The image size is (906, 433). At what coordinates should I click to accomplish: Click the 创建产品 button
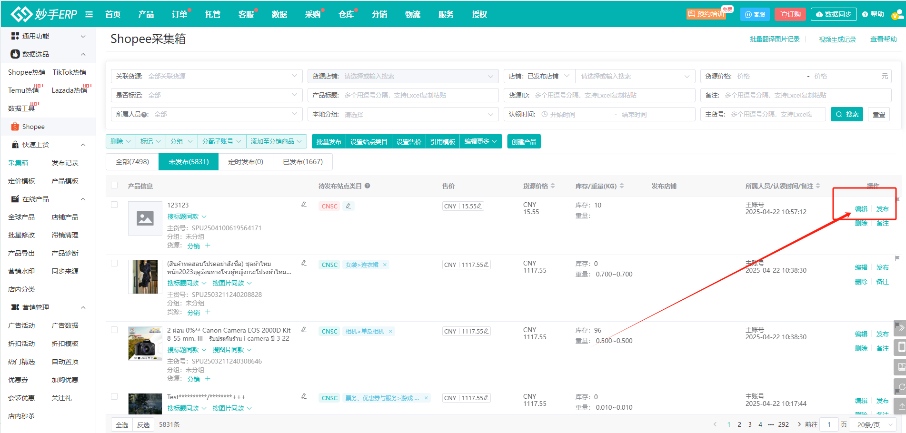point(524,141)
